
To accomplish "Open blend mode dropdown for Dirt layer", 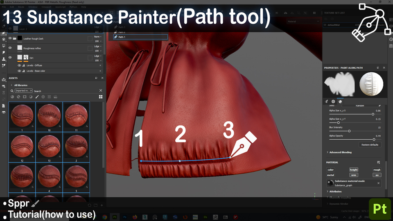I will [98, 56].
